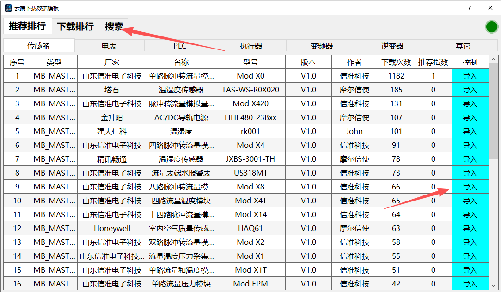Import the Mod X1T template
The width and height of the screenshot is (501, 292).
[470, 270]
